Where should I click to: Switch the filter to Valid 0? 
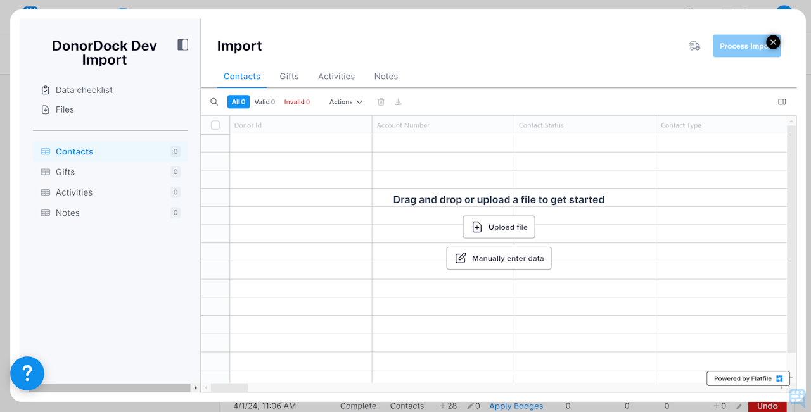pos(264,101)
